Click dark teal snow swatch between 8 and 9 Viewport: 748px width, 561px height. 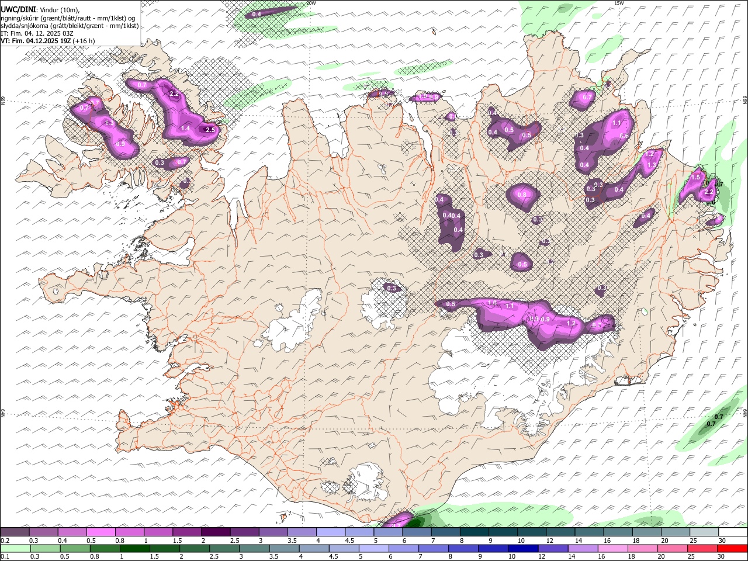pyautogui.click(x=475, y=532)
